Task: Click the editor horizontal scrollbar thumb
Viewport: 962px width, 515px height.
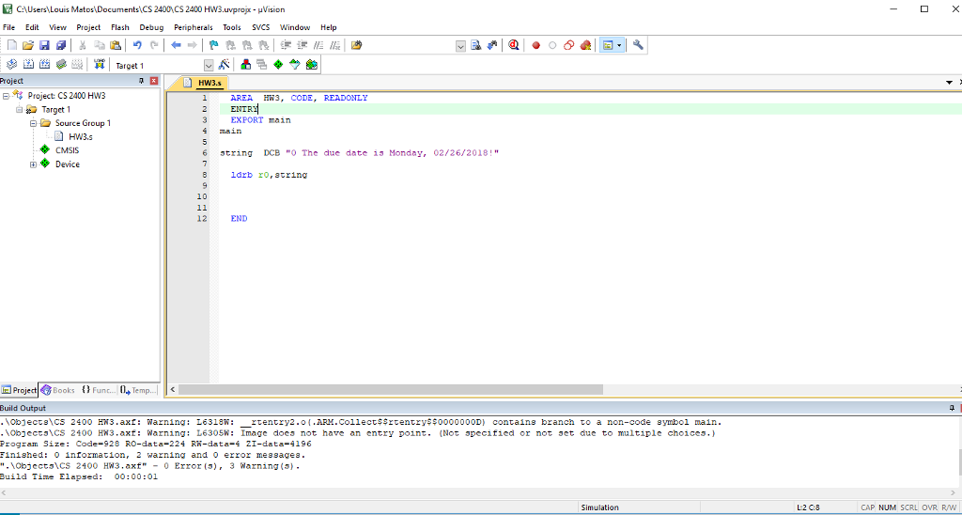Action: pyautogui.click(x=390, y=390)
